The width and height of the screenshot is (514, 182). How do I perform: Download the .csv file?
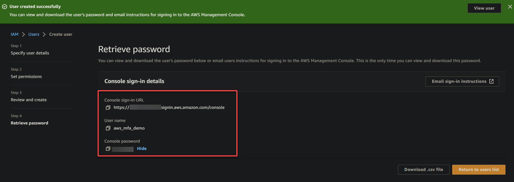click(424, 170)
